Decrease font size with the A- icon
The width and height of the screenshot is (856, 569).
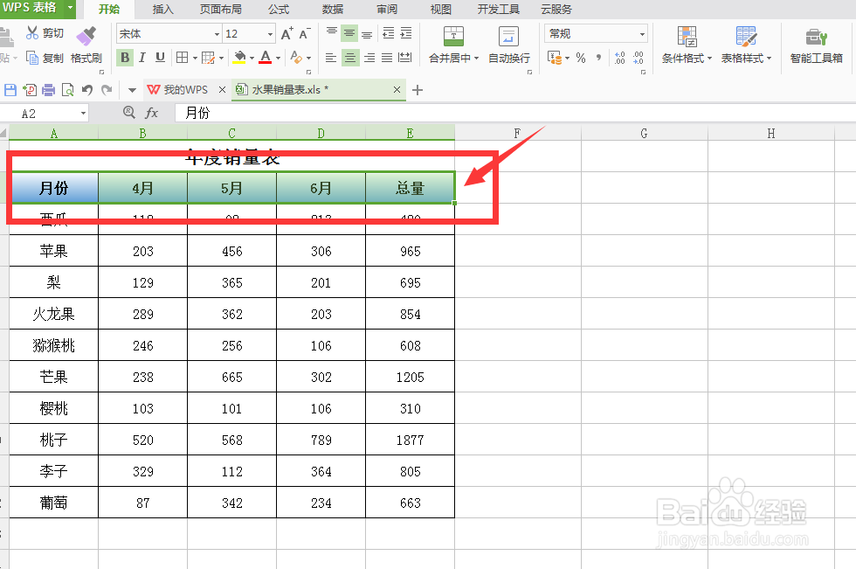305,34
